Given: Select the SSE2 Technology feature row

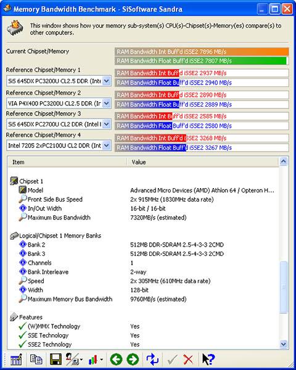Looking at the screenshot, I should coord(144,344).
